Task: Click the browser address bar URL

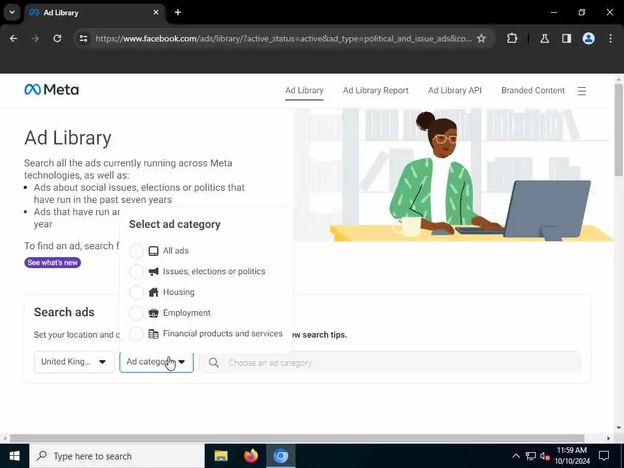Action: (x=284, y=38)
